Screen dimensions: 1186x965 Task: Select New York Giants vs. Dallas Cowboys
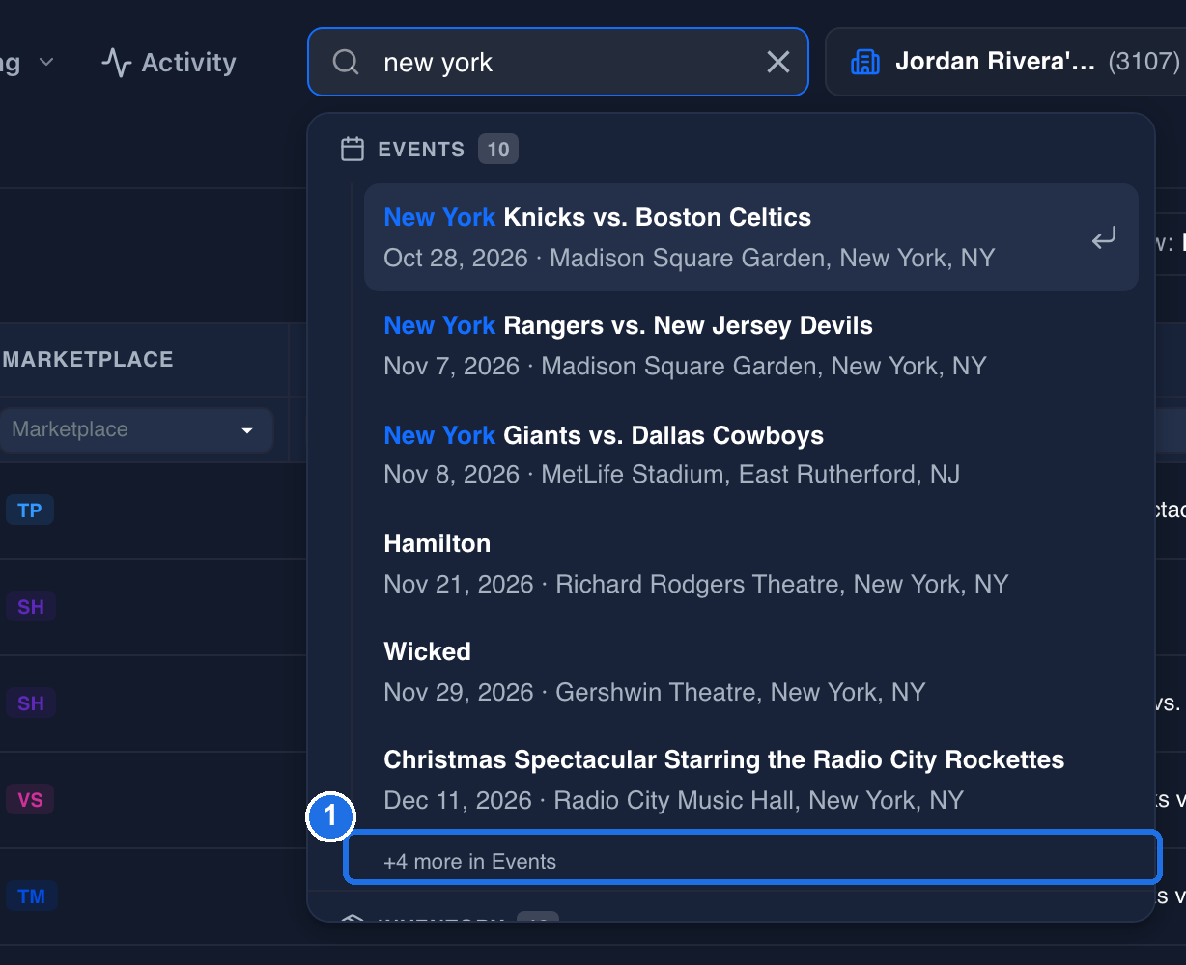[751, 455]
